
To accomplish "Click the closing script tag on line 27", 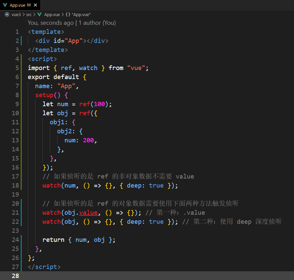I will click(x=44, y=267).
